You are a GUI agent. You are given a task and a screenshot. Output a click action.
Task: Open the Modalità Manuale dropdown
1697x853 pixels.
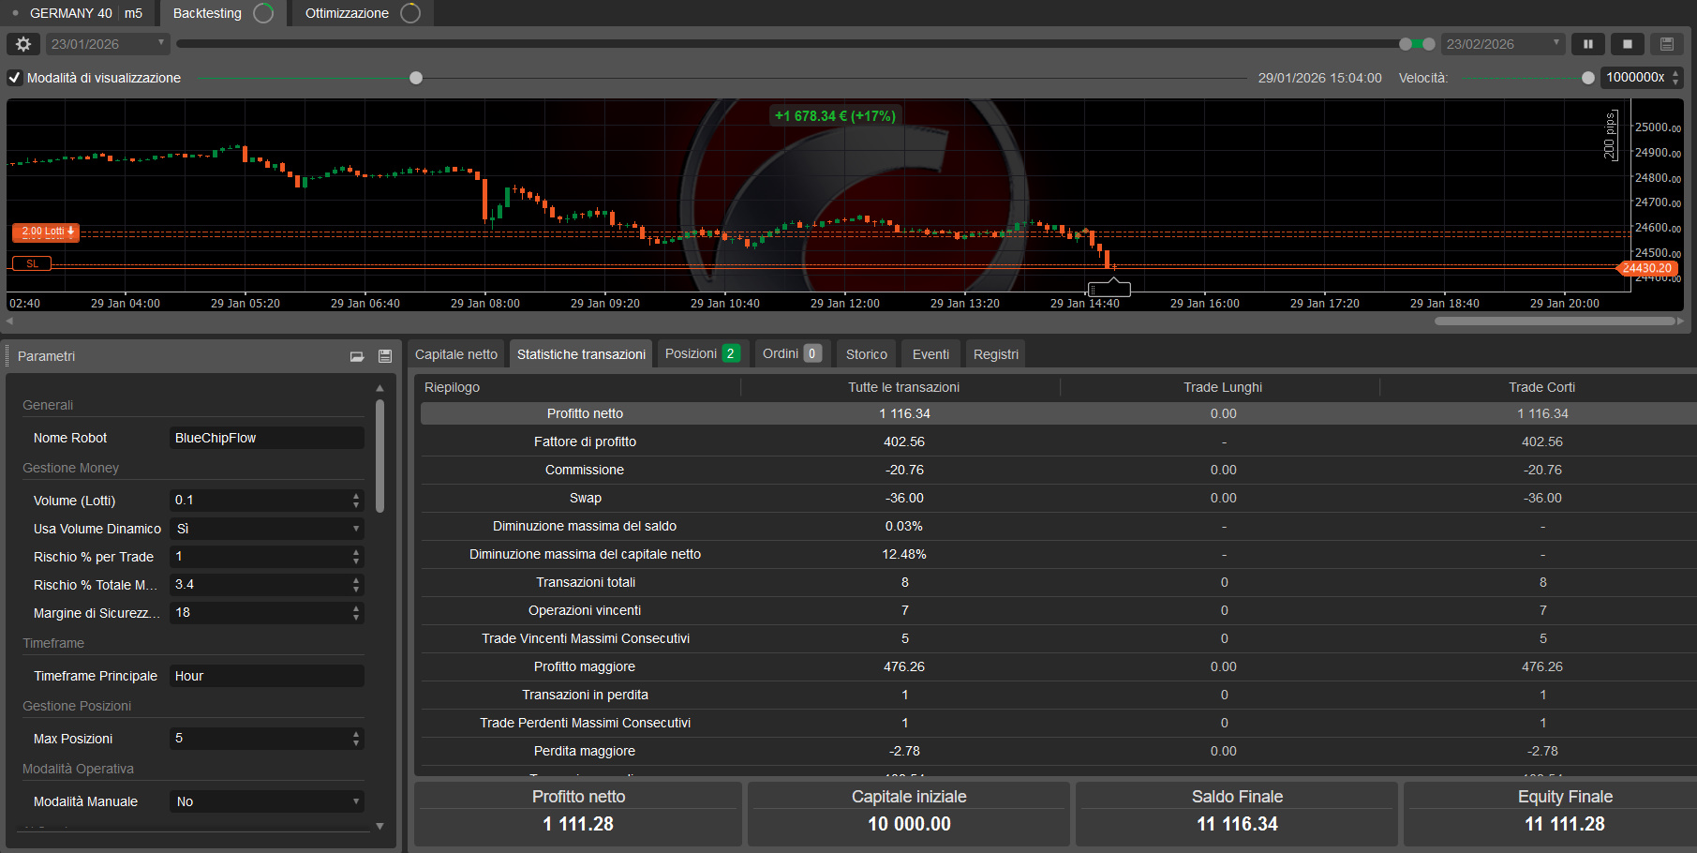(356, 801)
